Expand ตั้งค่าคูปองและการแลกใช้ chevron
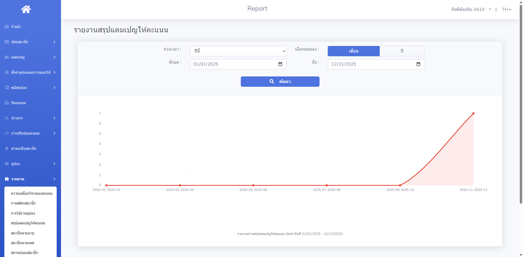Screen dimensions: 523x257 [54, 72]
